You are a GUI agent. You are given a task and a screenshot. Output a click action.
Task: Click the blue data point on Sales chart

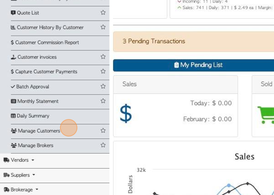point(229,185)
